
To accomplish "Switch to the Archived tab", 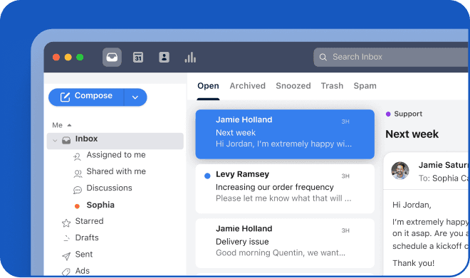I will pyautogui.click(x=248, y=86).
